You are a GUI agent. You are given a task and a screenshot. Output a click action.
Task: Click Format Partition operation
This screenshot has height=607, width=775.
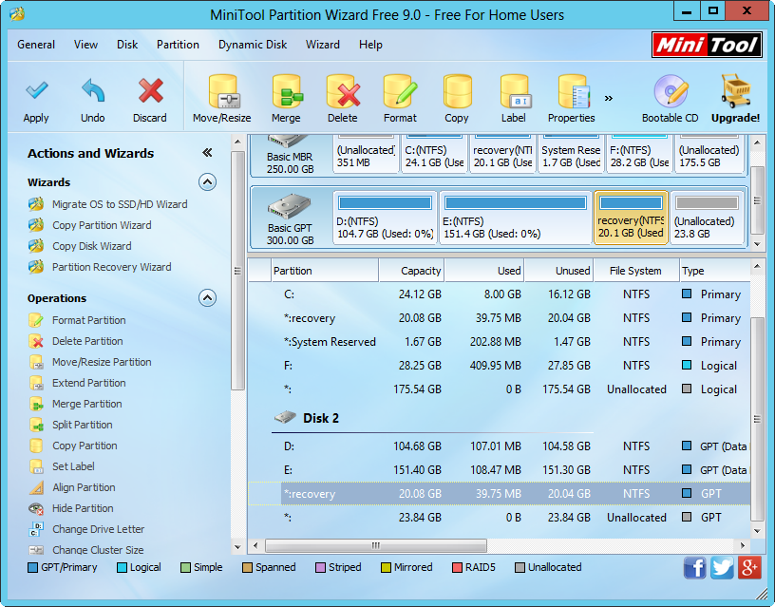pyautogui.click(x=89, y=320)
